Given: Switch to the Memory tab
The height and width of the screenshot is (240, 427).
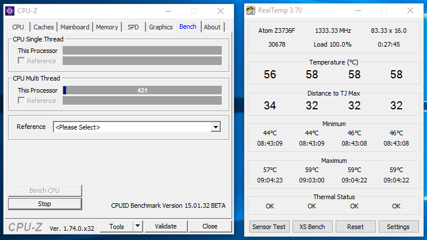Looking at the screenshot, I should (107, 27).
